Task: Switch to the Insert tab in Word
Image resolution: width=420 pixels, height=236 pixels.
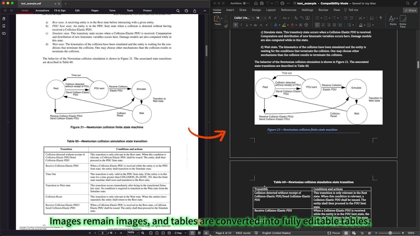Action: 230,10
